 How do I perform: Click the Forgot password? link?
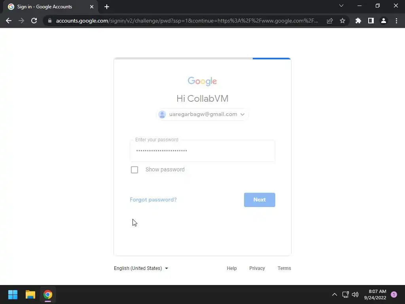pos(153,199)
